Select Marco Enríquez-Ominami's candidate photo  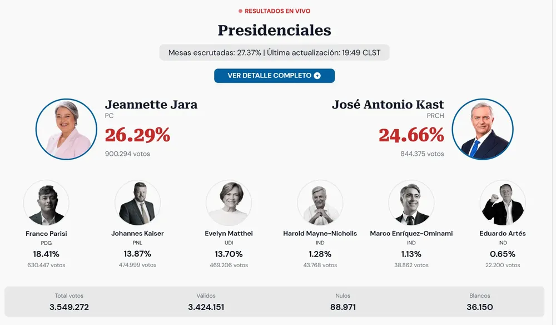411,202
